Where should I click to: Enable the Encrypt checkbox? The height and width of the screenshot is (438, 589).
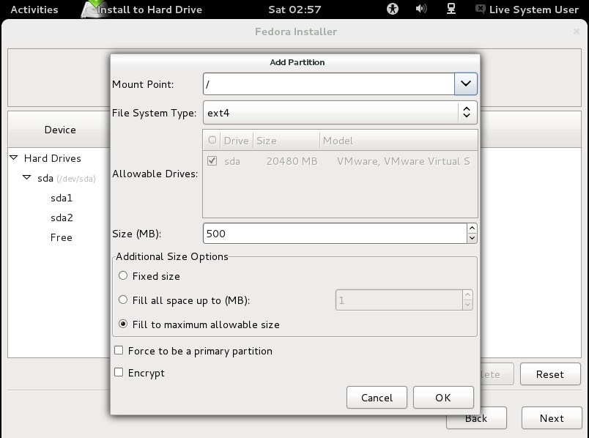[118, 373]
